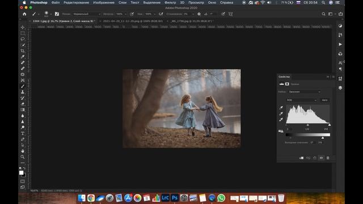Pick the black point eyedropper in Levels

click(281, 108)
